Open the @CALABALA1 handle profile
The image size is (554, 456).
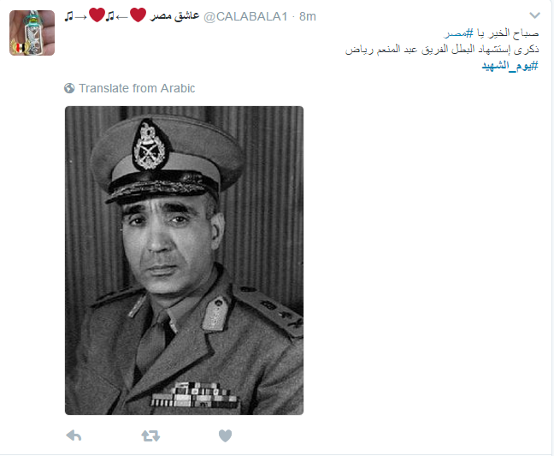pyautogui.click(x=245, y=16)
